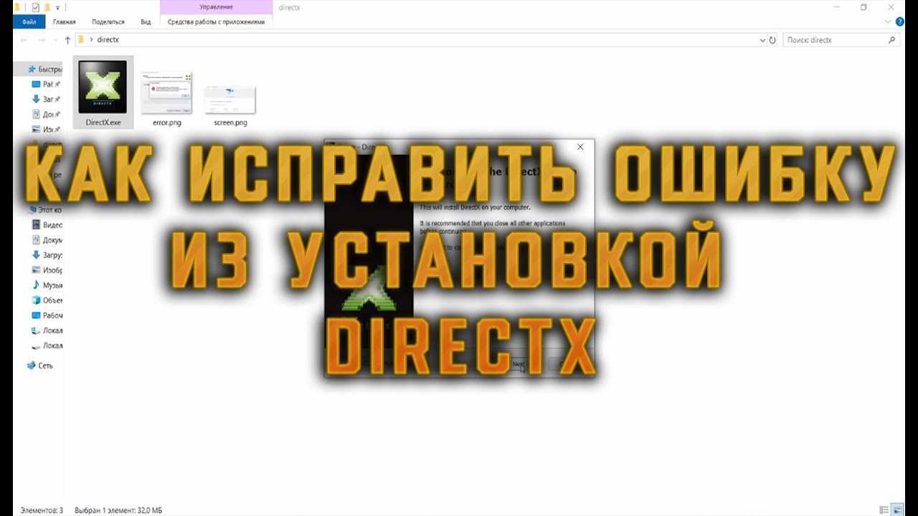Image resolution: width=918 pixels, height=516 pixels.
Task: Open Объемные объекты in sidebar
Action: [47, 300]
